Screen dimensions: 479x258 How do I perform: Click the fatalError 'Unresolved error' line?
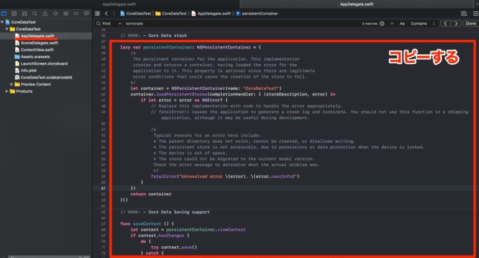click(x=225, y=176)
